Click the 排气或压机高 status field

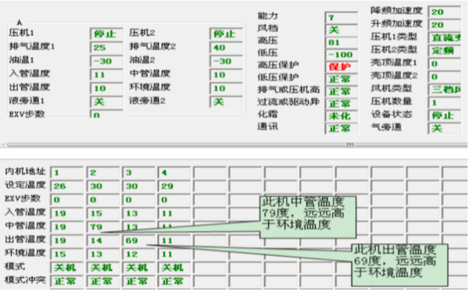point(342,91)
